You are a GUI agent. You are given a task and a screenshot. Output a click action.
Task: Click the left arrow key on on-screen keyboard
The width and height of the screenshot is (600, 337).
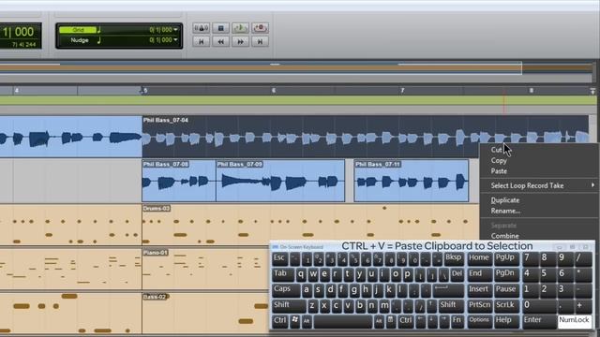pyautogui.click(x=421, y=321)
